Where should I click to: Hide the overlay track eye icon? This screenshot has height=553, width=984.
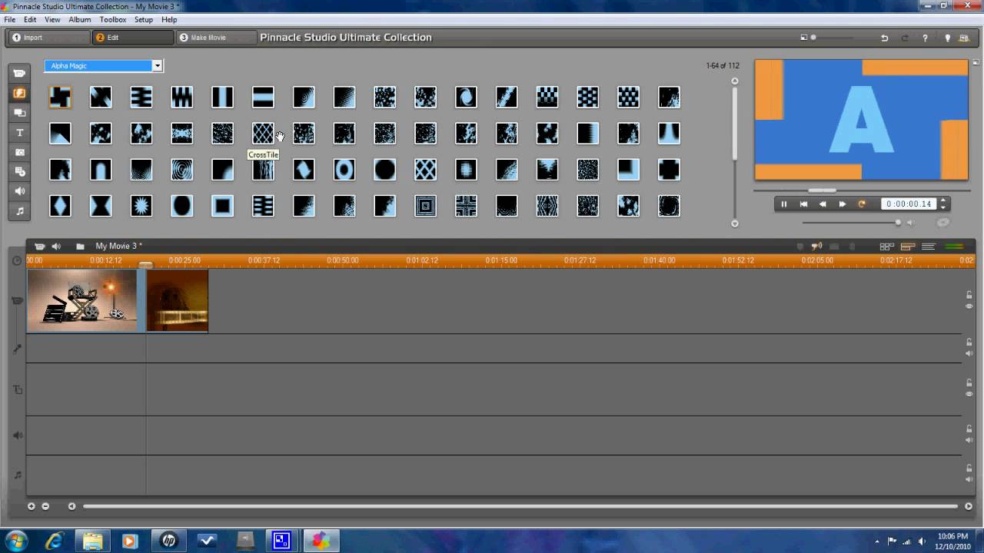point(969,394)
